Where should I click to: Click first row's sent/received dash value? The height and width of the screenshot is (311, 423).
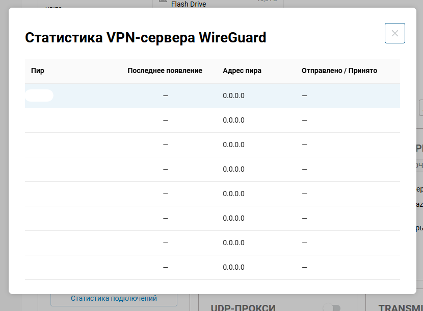pyautogui.click(x=304, y=95)
